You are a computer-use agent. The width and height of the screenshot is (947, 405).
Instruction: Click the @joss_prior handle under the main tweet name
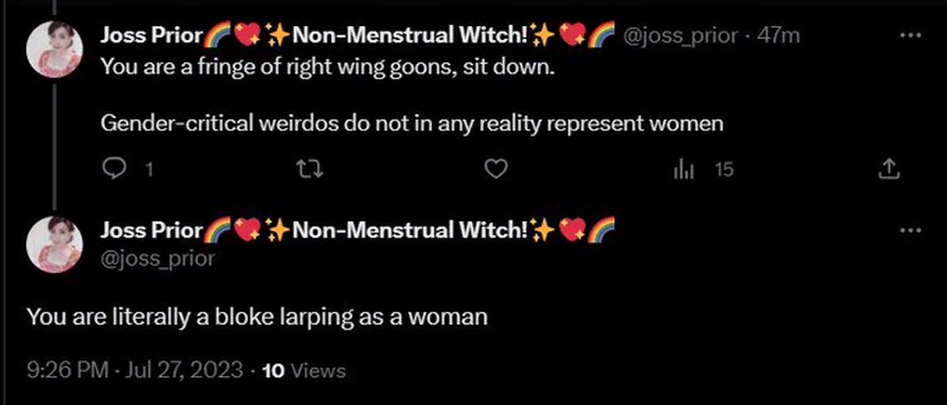point(157,258)
